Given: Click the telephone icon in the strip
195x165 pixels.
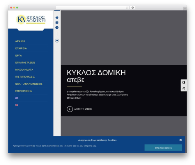Looking at the screenshot, I should tap(57, 23).
